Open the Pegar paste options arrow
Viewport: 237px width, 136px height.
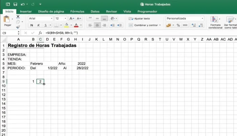(12, 19)
